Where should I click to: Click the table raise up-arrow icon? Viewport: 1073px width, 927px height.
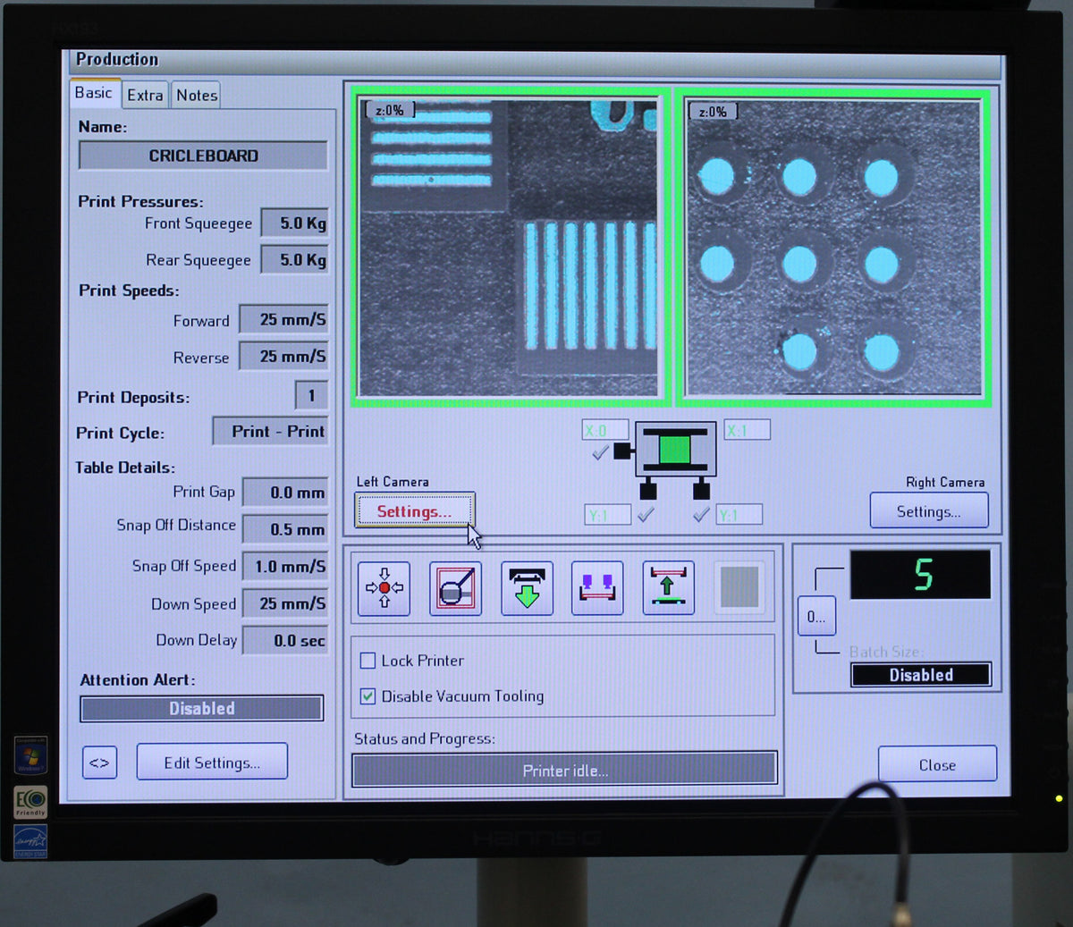668,588
